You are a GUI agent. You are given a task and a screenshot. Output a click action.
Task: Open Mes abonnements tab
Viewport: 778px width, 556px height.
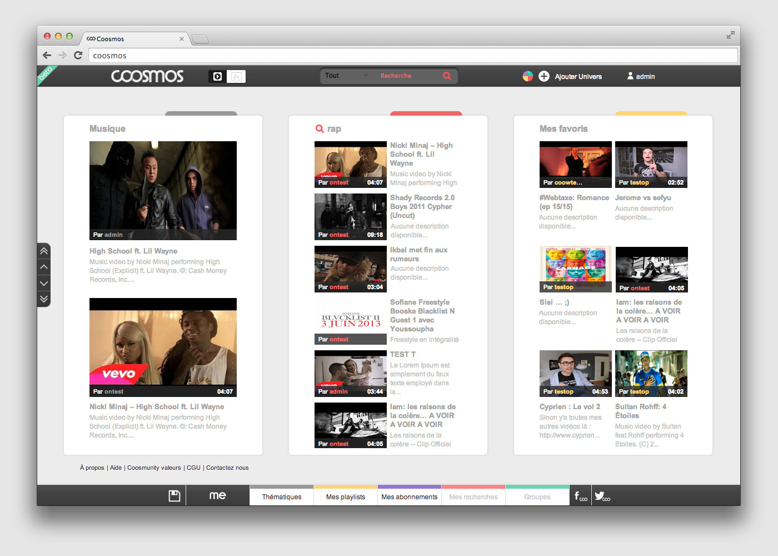[410, 497]
